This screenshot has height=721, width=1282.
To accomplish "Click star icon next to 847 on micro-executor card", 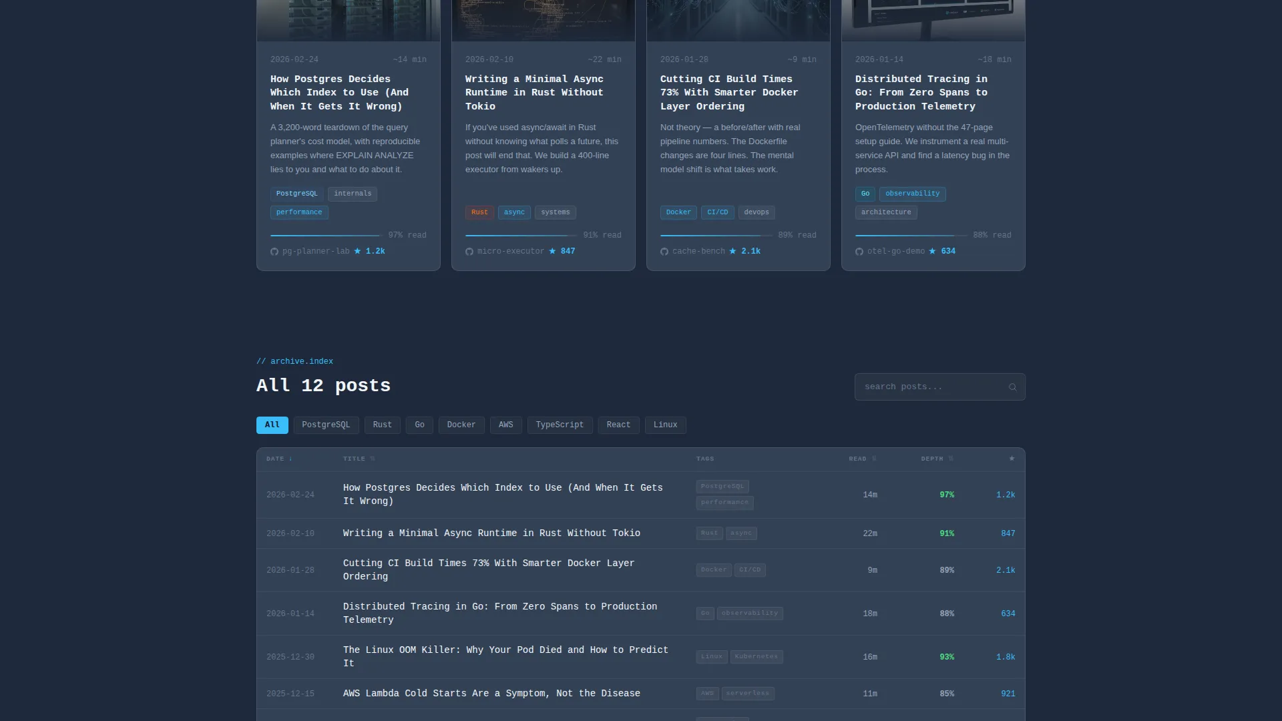I will 552,251.
